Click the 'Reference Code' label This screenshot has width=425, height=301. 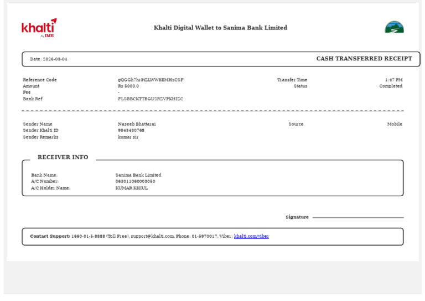(x=40, y=80)
